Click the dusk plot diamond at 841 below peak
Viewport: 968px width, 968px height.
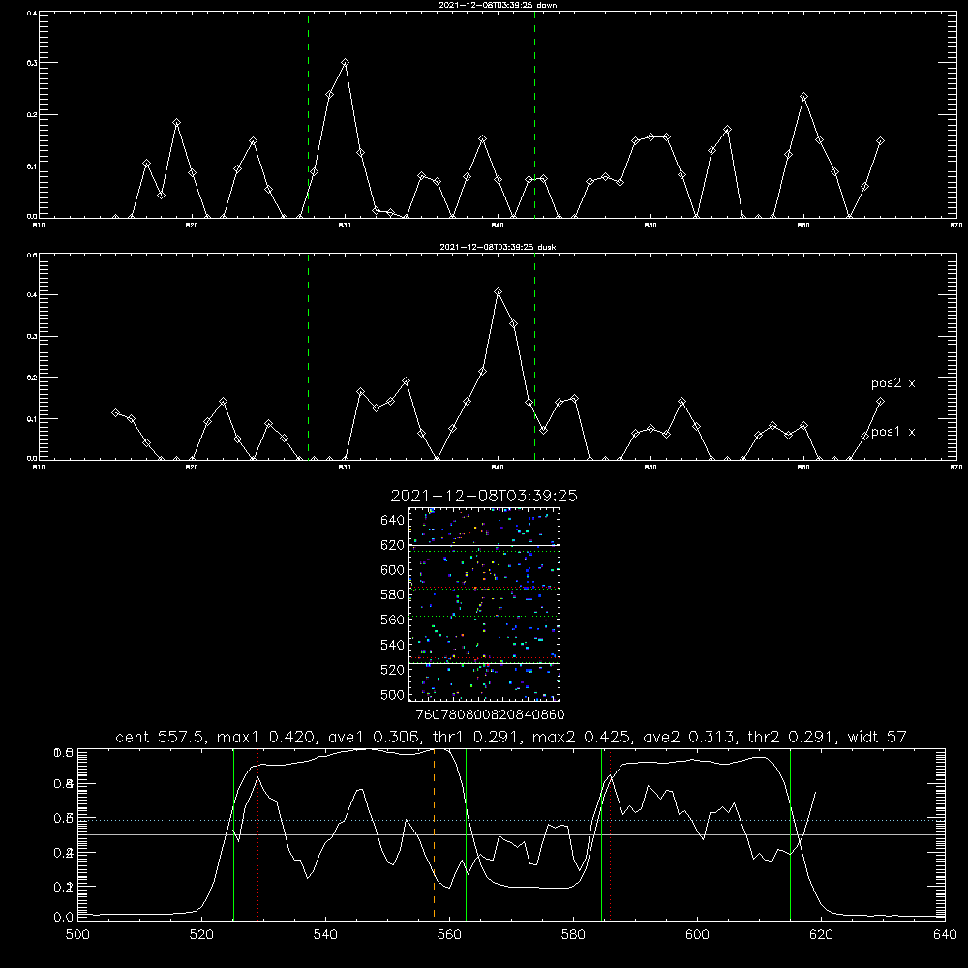tap(513, 323)
